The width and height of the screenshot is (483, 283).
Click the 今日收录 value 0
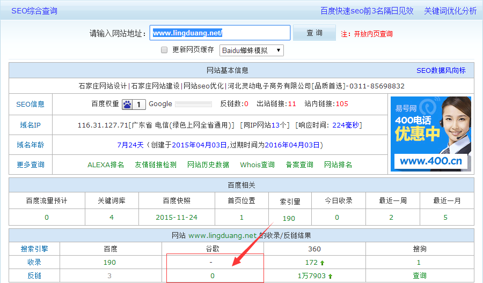(337, 218)
